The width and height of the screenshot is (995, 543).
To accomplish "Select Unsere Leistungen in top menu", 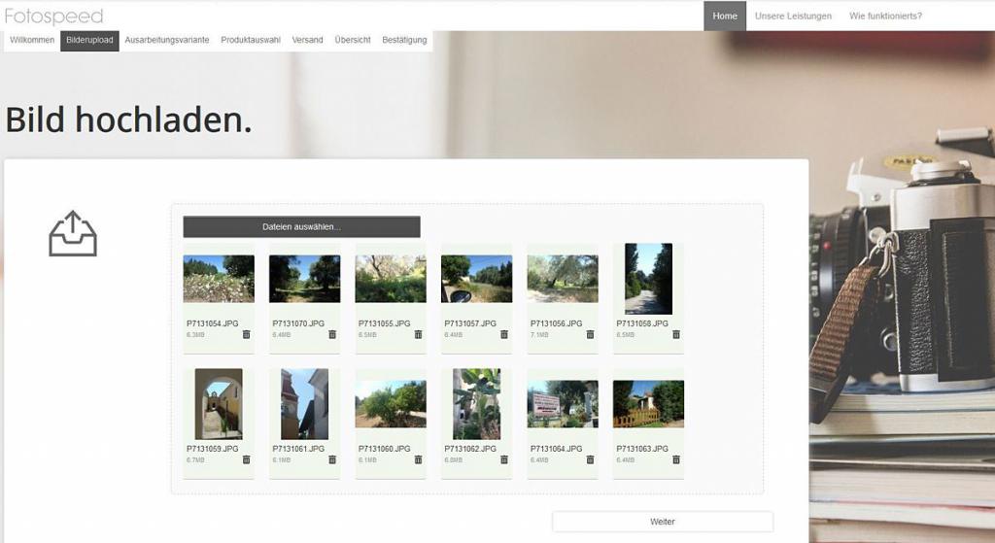I will 793,16.
